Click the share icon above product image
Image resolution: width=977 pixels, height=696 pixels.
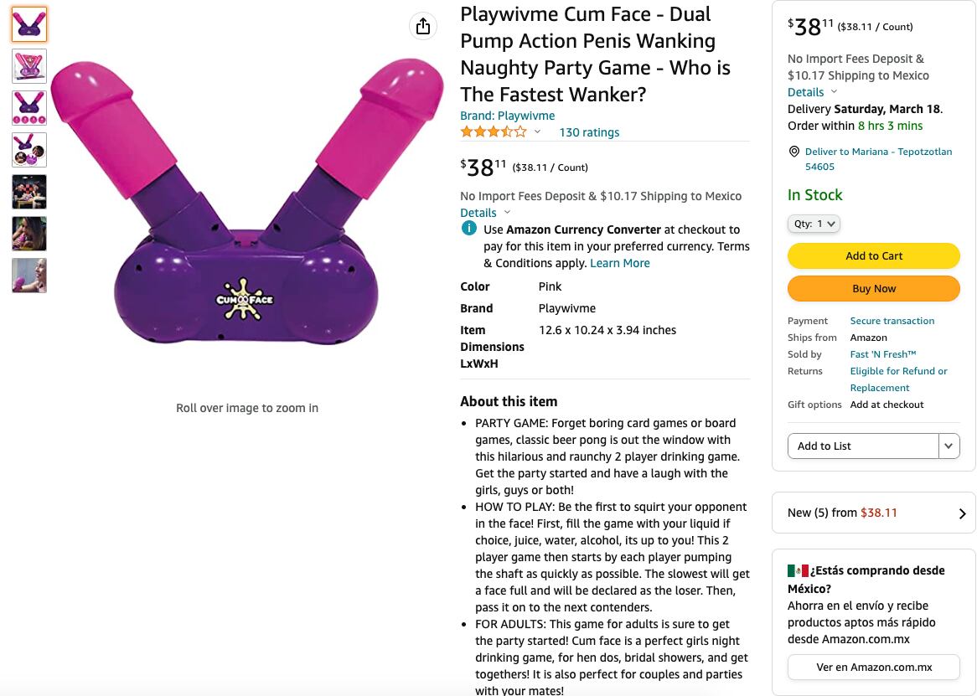(x=423, y=26)
